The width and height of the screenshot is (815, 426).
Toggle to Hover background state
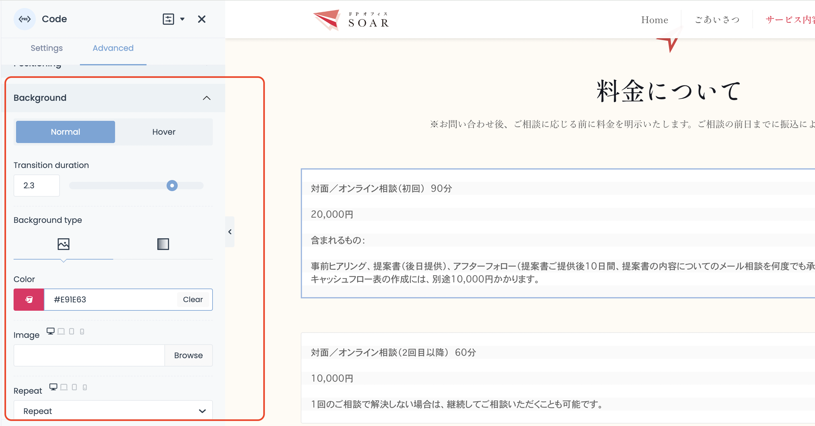pos(163,131)
